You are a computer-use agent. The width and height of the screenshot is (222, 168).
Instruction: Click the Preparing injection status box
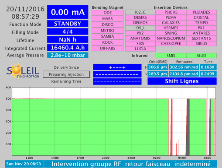(66, 74)
